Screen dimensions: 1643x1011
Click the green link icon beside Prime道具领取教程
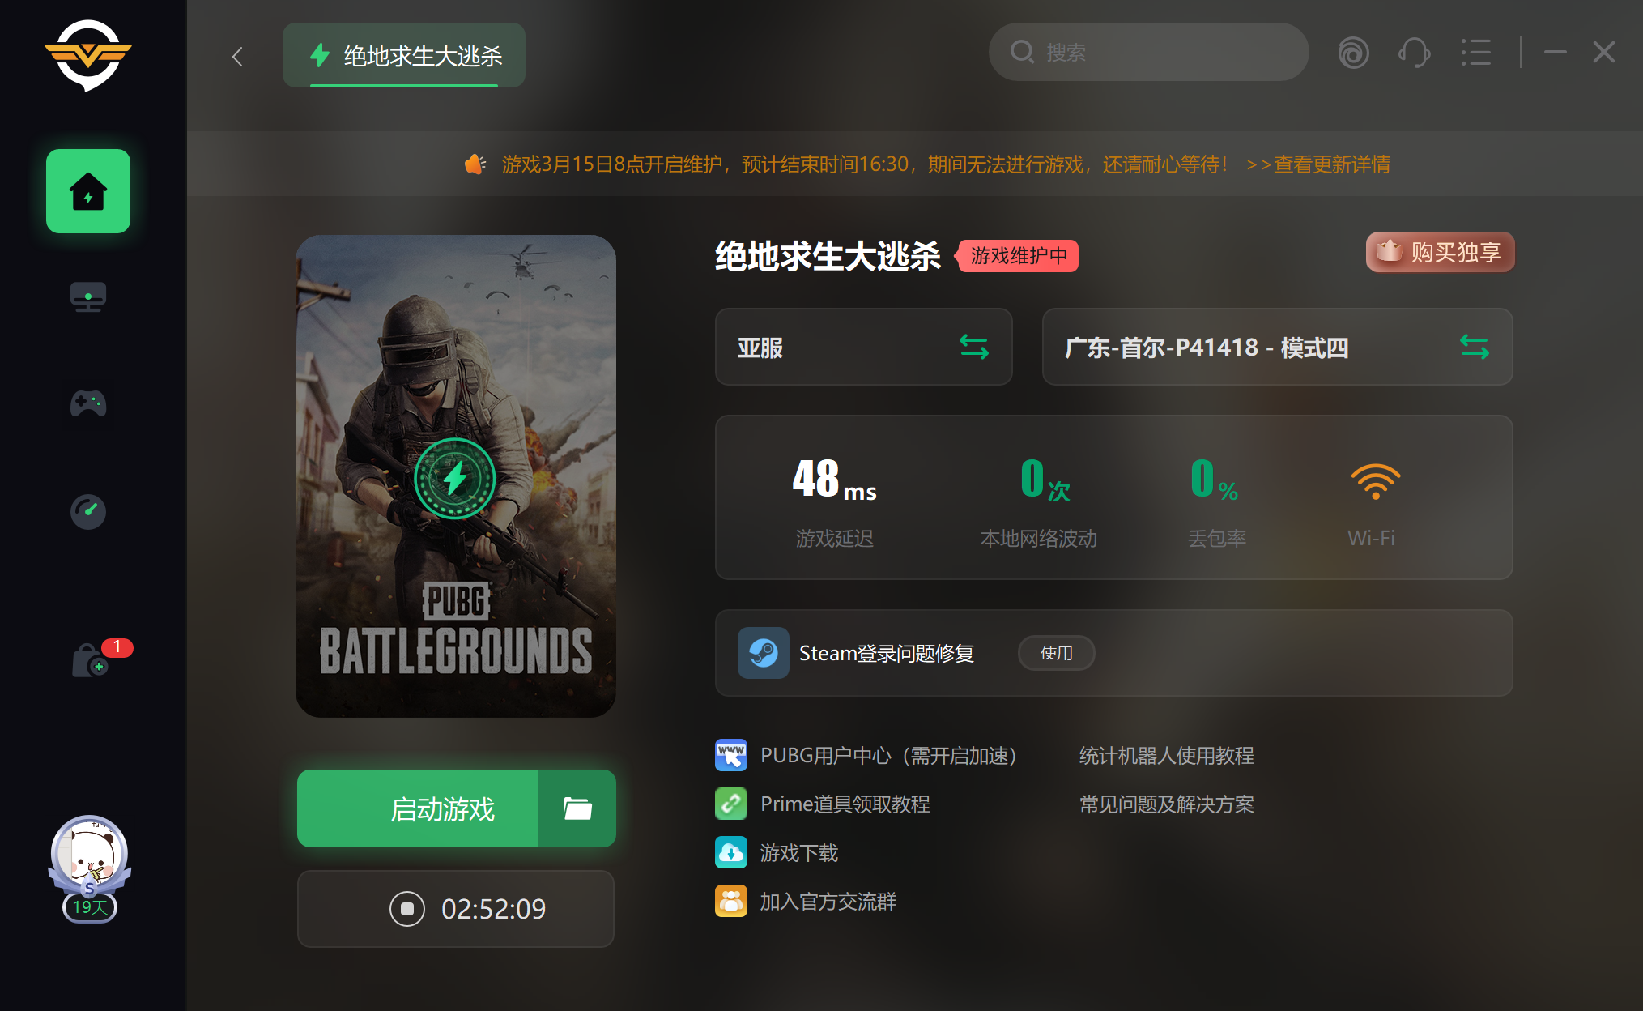731,804
